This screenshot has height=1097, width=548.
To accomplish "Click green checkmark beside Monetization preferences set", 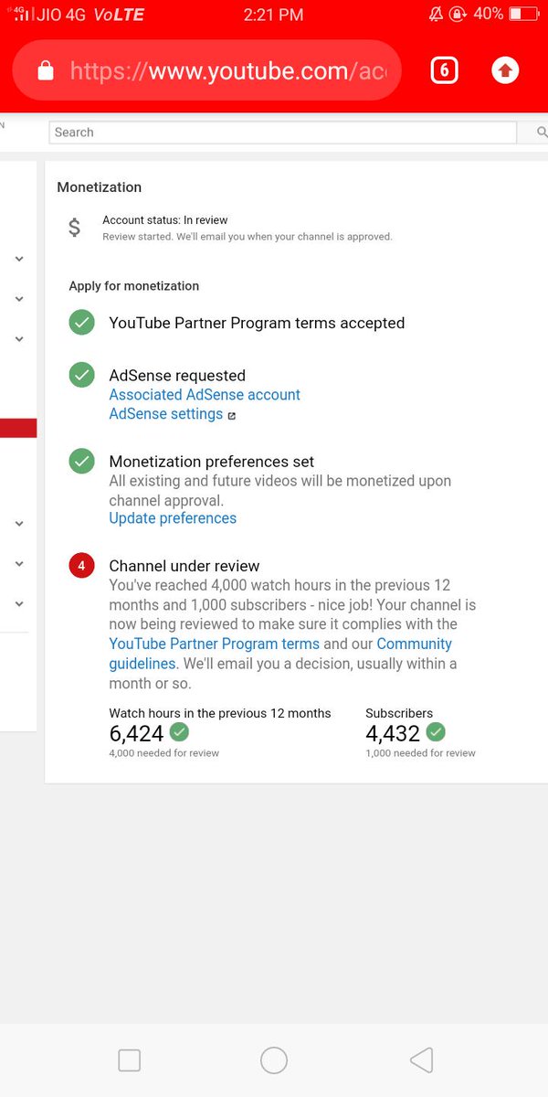I will 82,462.
